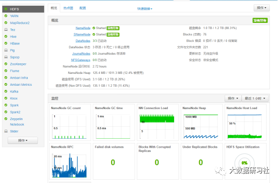Open the NameNode link
The width and height of the screenshot is (278, 183).
pos(83,28)
